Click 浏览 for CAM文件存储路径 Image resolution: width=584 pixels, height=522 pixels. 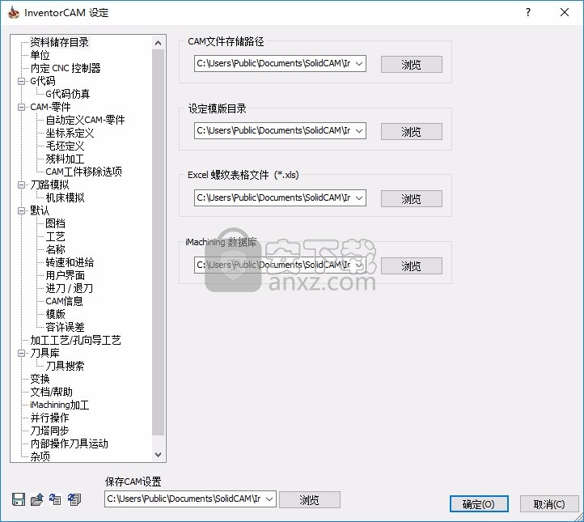point(411,65)
